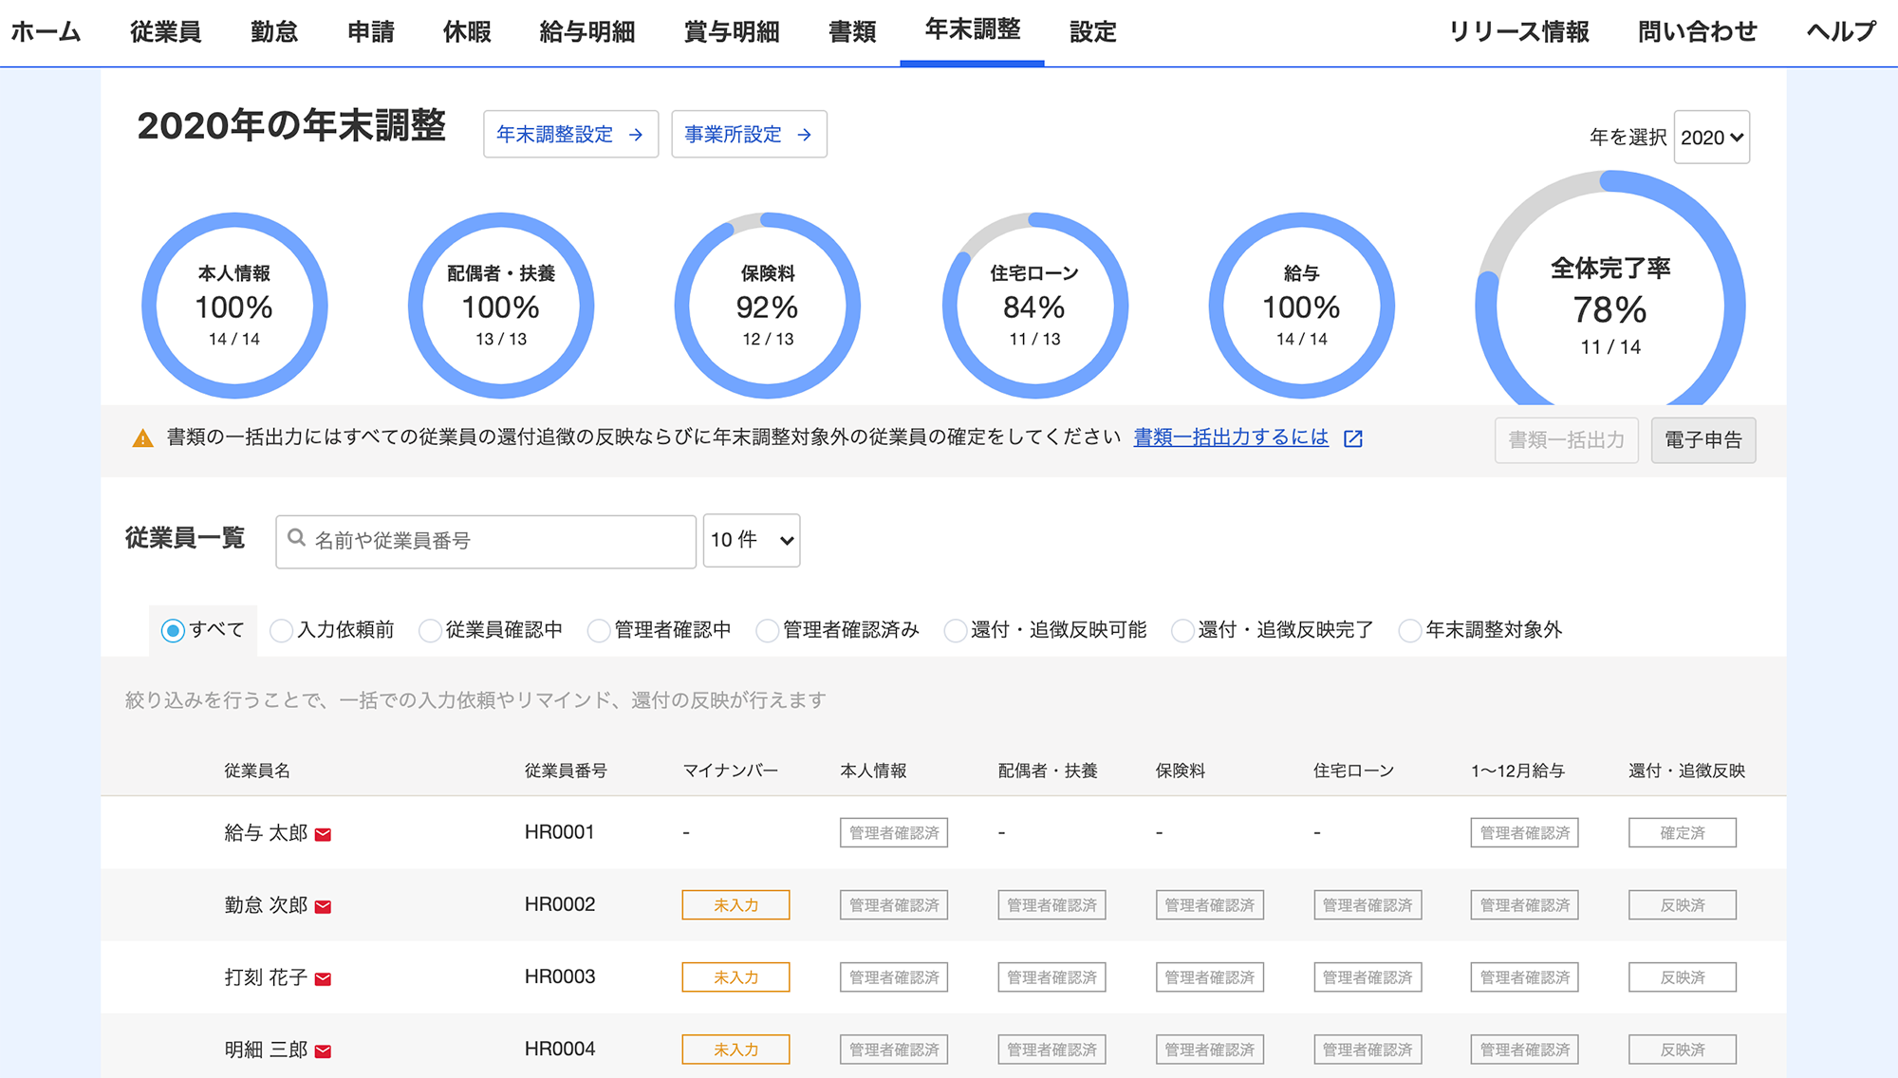Click the arrow icon in 年末調整設定 button

click(636, 135)
